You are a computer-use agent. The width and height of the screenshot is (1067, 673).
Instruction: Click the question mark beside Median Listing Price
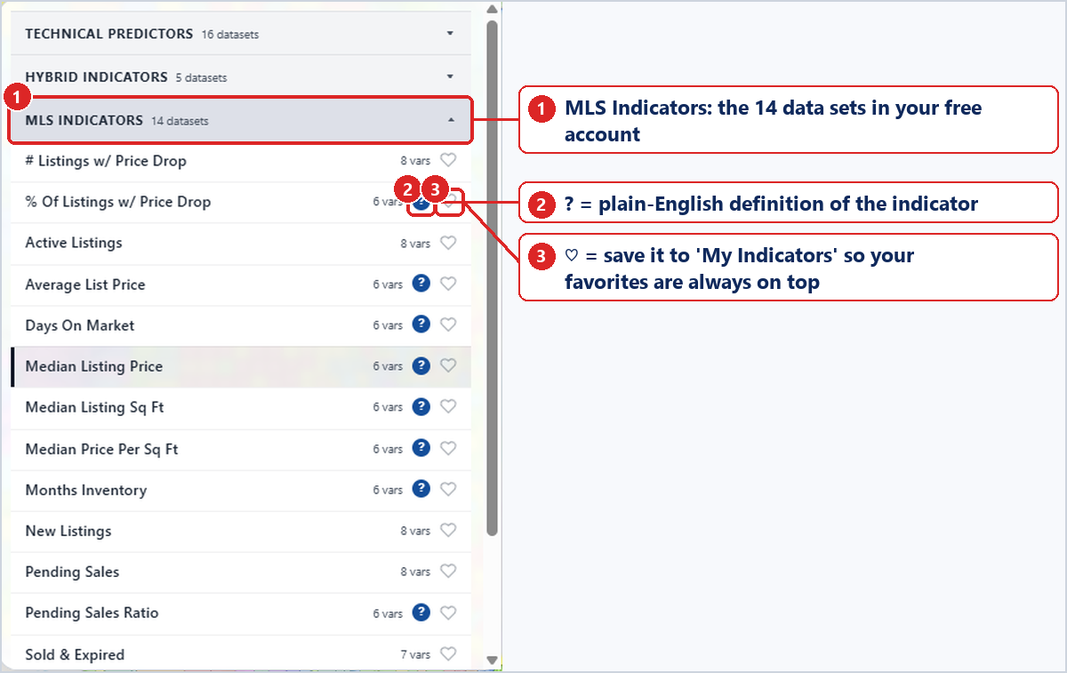(x=421, y=365)
